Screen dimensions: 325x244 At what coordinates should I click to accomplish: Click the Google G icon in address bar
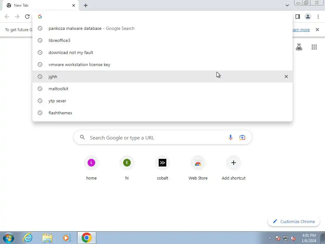click(x=40, y=17)
